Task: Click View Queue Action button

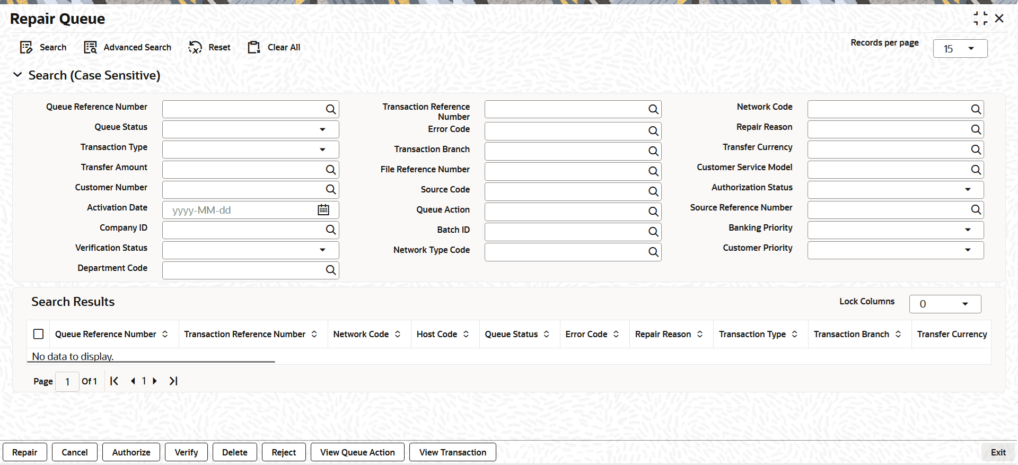Action: (x=357, y=452)
